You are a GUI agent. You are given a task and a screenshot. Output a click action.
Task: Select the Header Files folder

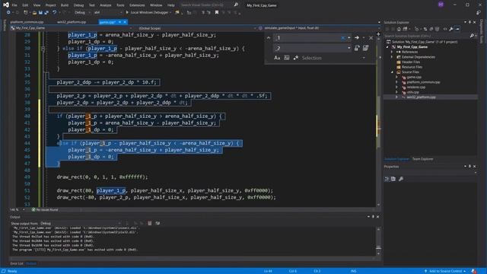pyautogui.click(x=411, y=62)
